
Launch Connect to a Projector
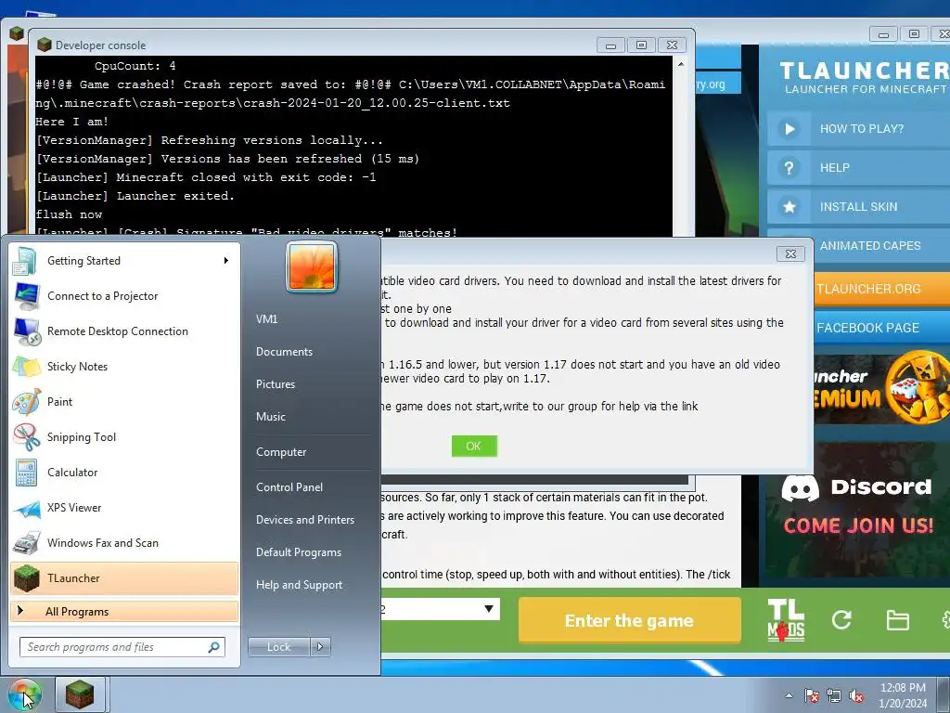click(123, 296)
